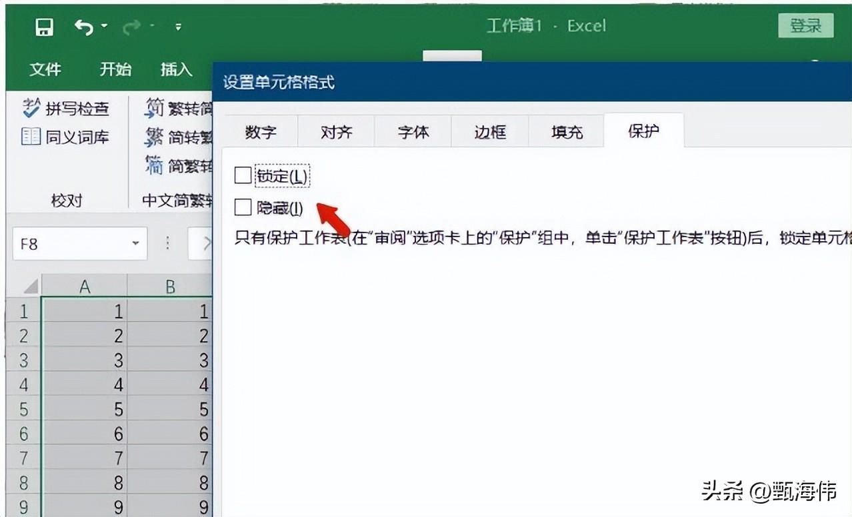This screenshot has height=517, width=852.
Task: Select the 保护 tab in format dialog
Action: pos(643,131)
